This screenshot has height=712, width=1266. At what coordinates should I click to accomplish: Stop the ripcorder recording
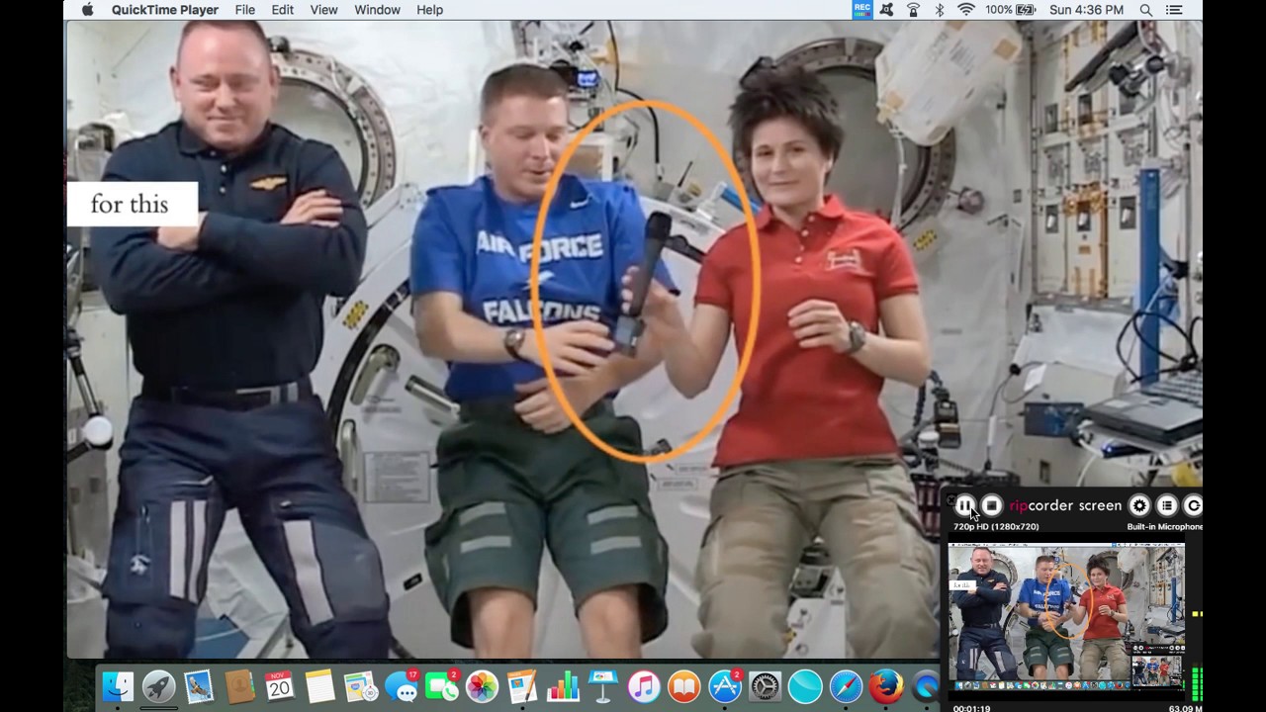991,505
